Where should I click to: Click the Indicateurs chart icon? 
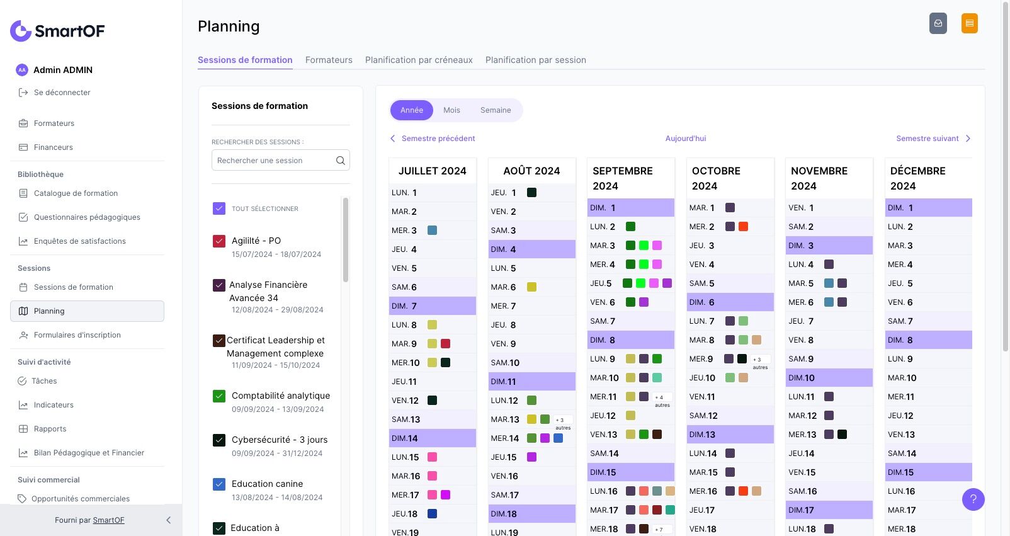pyautogui.click(x=23, y=405)
